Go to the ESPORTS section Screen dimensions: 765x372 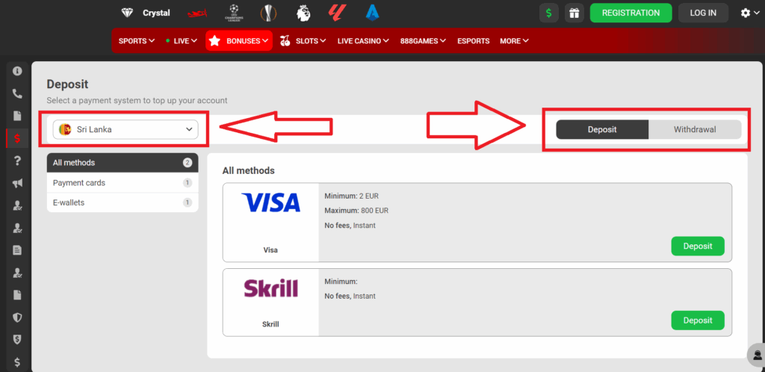pos(473,41)
